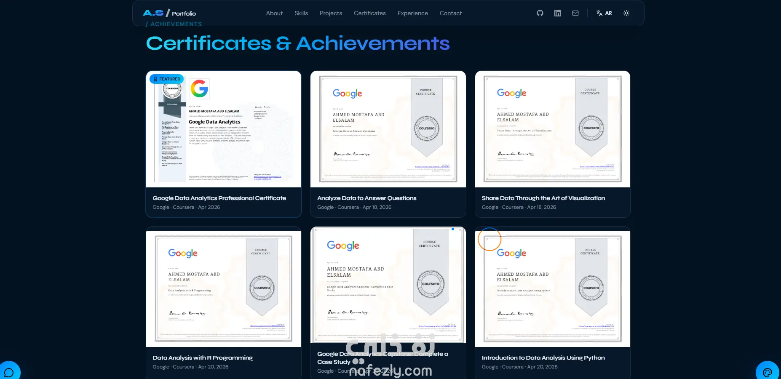Click the "Certificates & Achievements" heading
781x379 pixels.
[x=298, y=43]
